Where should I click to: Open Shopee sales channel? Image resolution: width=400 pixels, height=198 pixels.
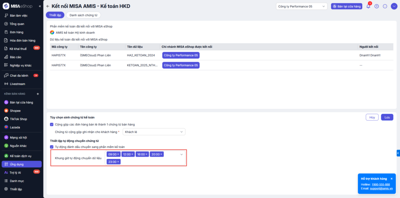pos(15,111)
